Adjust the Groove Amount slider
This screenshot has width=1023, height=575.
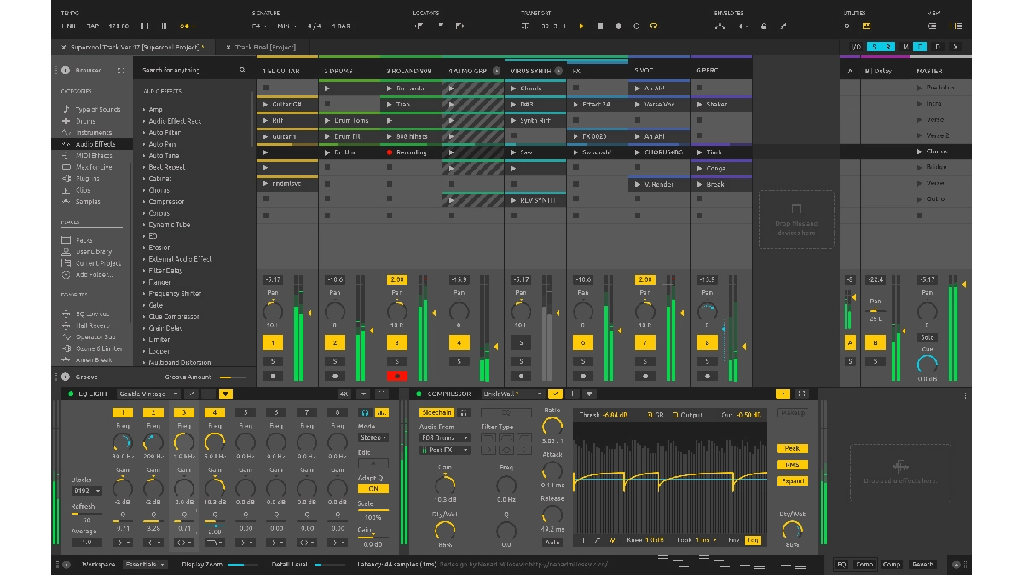click(233, 377)
